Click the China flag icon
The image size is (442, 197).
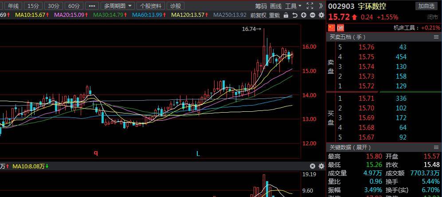(x=332, y=27)
